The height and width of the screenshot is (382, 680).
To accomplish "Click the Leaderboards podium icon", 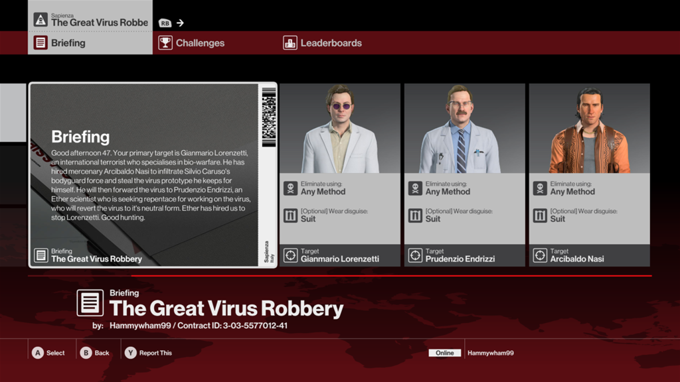I will point(290,43).
